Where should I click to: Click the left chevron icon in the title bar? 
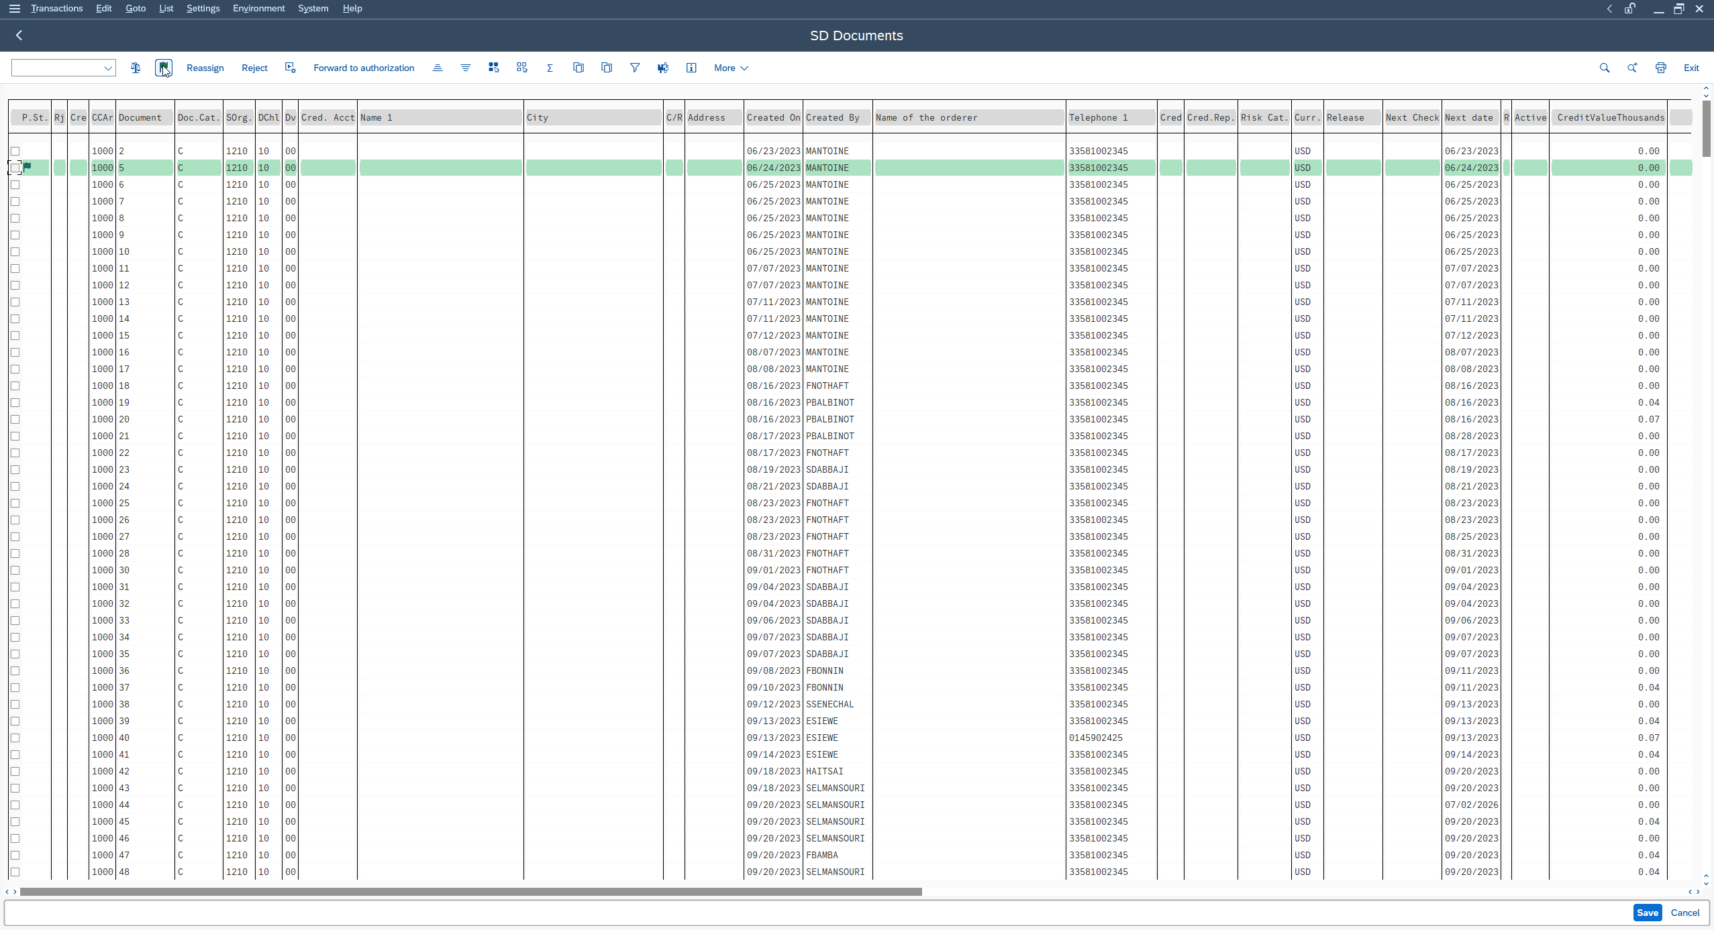click(x=1609, y=9)
